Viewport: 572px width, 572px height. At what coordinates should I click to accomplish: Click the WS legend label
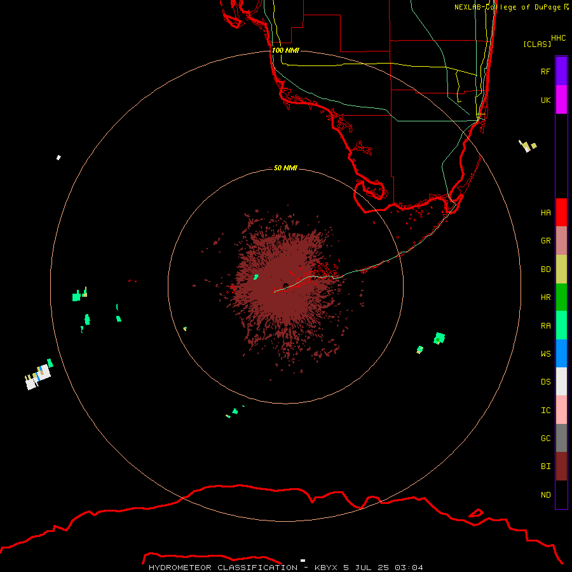click(545, 354)
